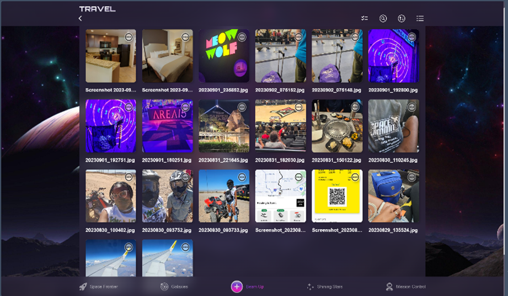Select the 20230830_093733.jpg ATV photo
The width and height of the screenshot is (508, 296).
pos(224,197)
